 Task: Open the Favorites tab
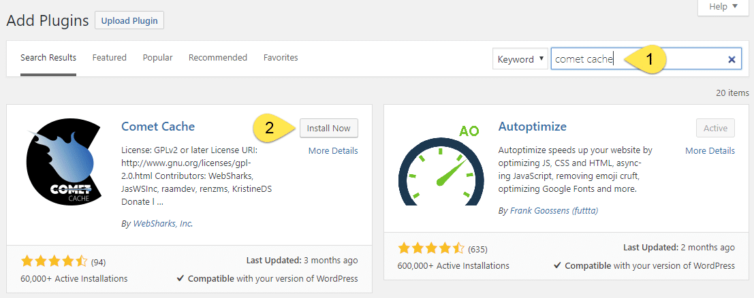(281, 58)
